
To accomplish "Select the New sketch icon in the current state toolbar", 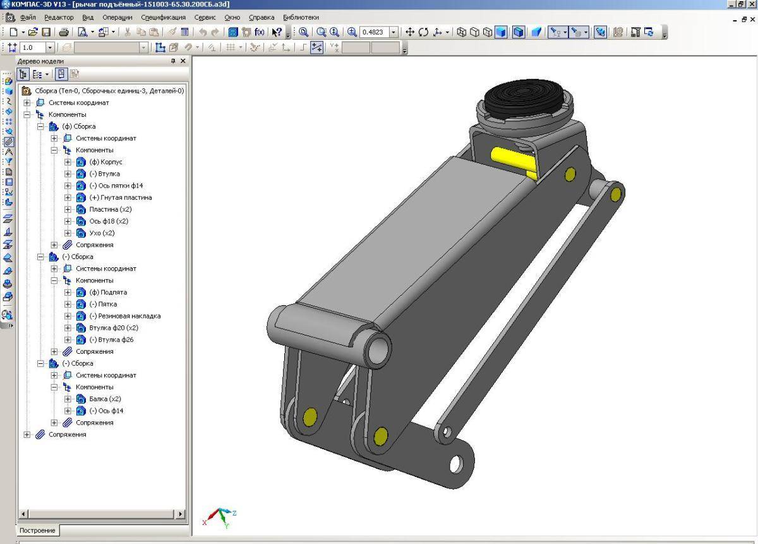I will (160, 47).
